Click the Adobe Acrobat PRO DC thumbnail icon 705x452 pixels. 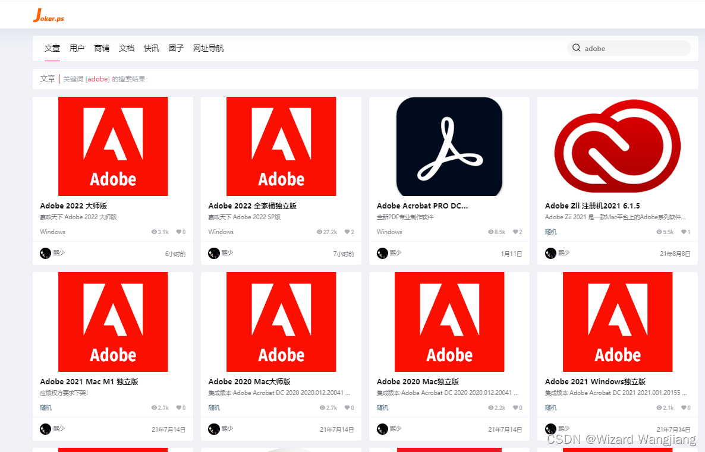(449, 146)
